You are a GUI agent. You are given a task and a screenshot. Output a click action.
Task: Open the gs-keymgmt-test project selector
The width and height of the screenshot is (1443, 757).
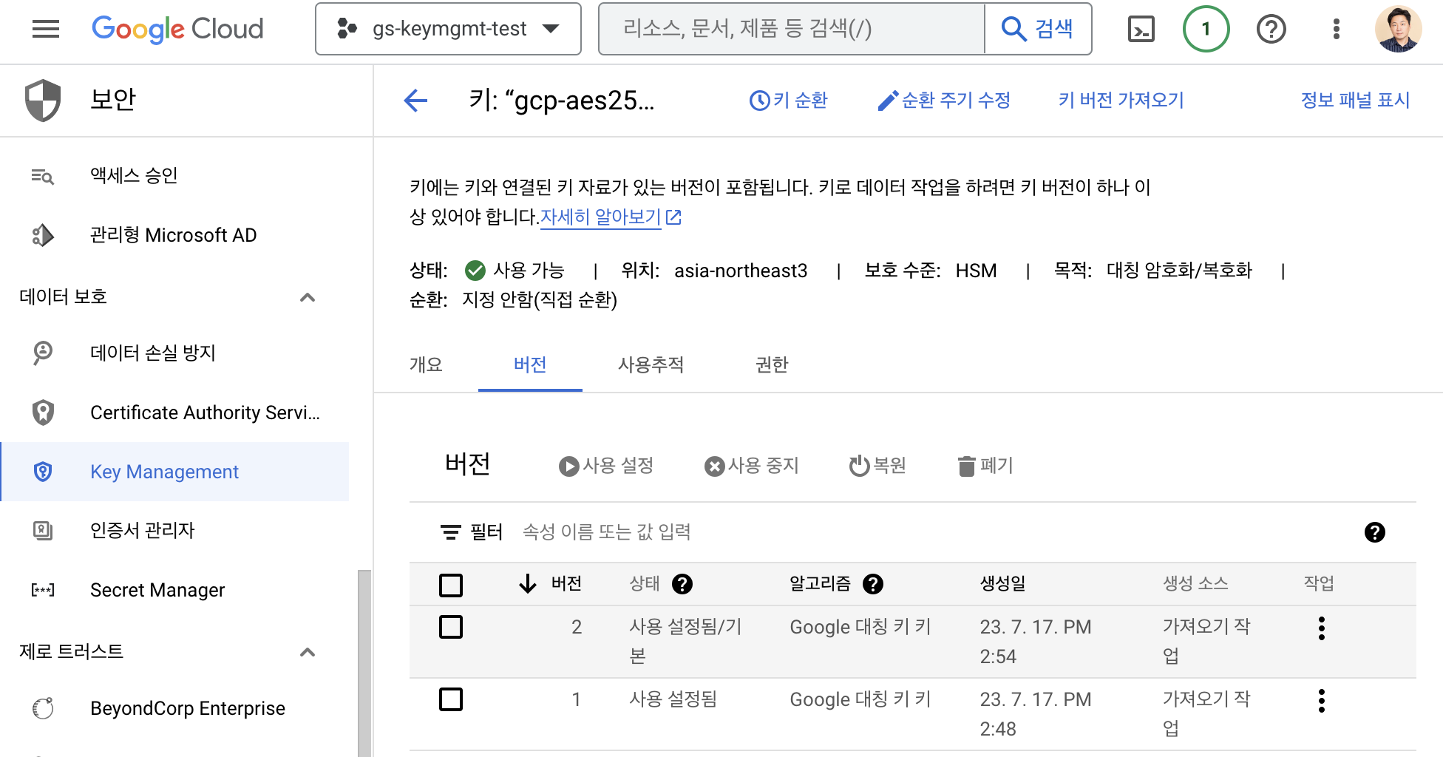tap(448, 29)
